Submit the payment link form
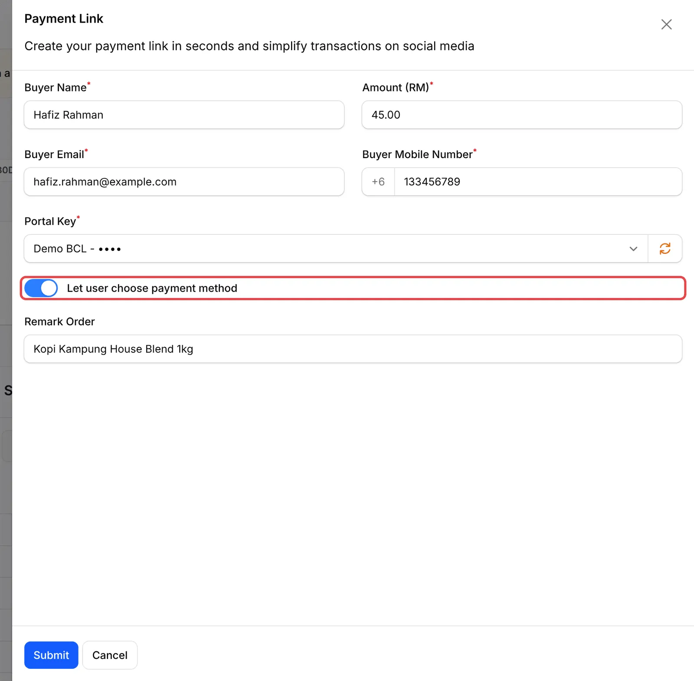 pos(51,655)
